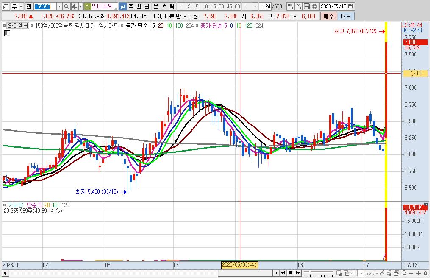Click the stock code field showing 155650
This screenshot has height=278, width=430.
(x=44, y=6)
